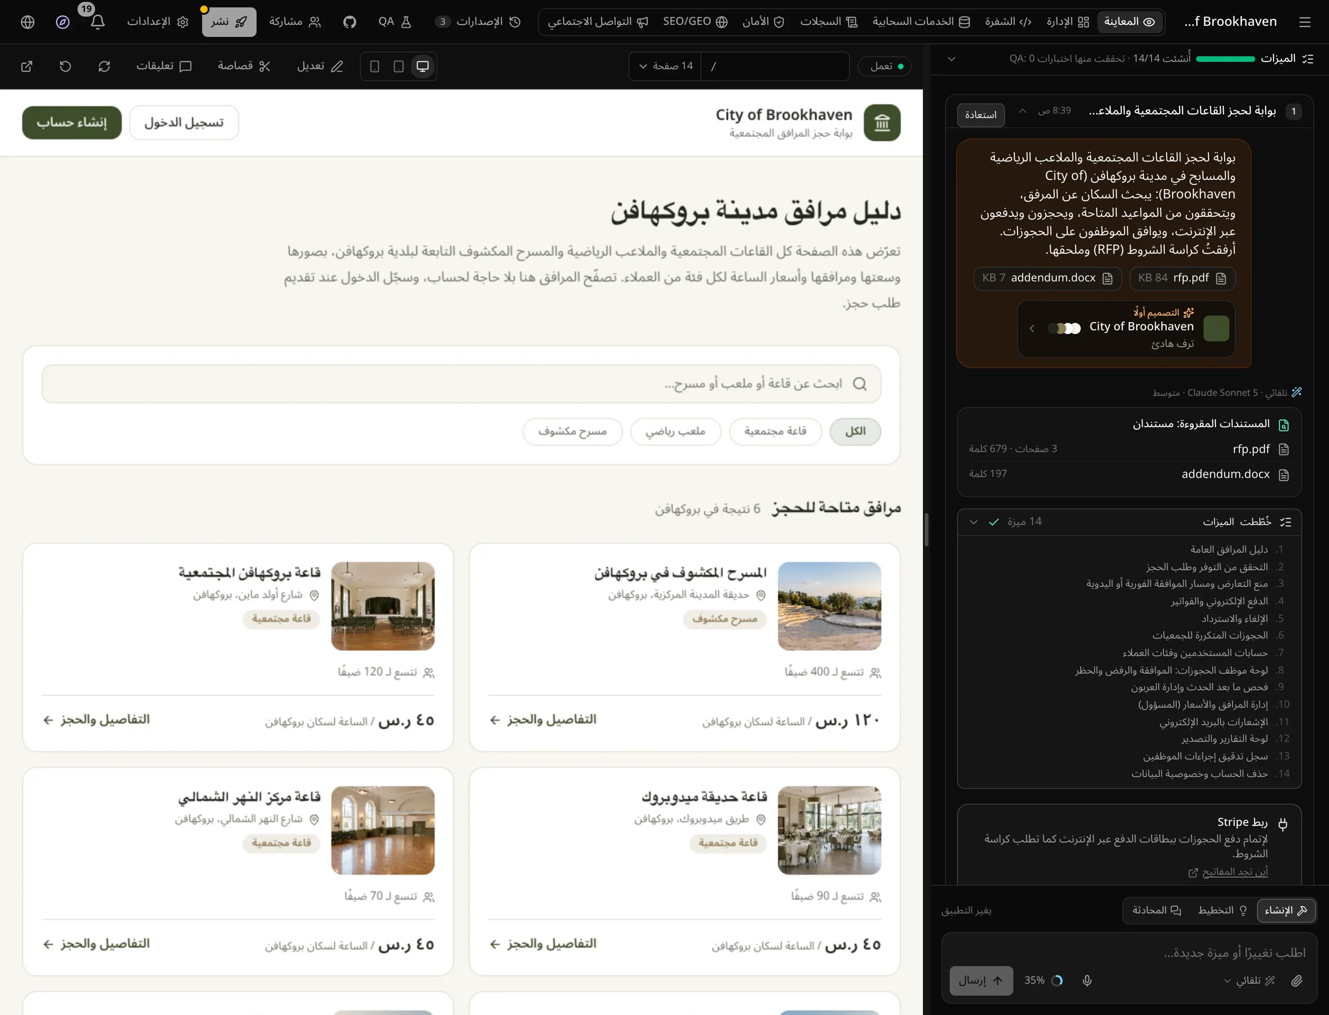Click the microphone icon in chat box
The image size is (1329, 1015).
pyautogui.click(x=1087, y=980)
